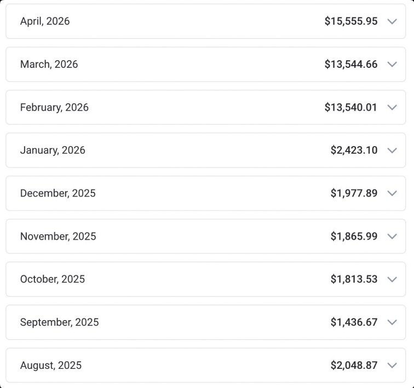Click the $2,048.87 August amount
The height and width of the screenshot is (388, 414).
point(354,366)
